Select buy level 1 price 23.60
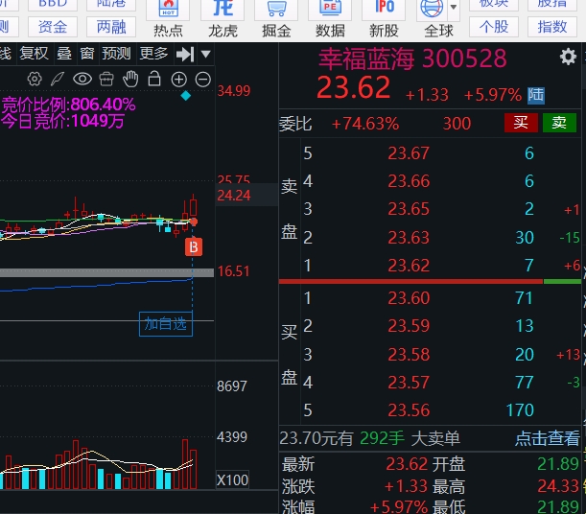586x514 pixels. (409, 298)
